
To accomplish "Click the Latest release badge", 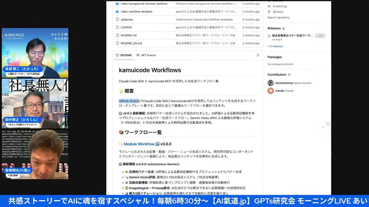I will [x=320, y=36].
